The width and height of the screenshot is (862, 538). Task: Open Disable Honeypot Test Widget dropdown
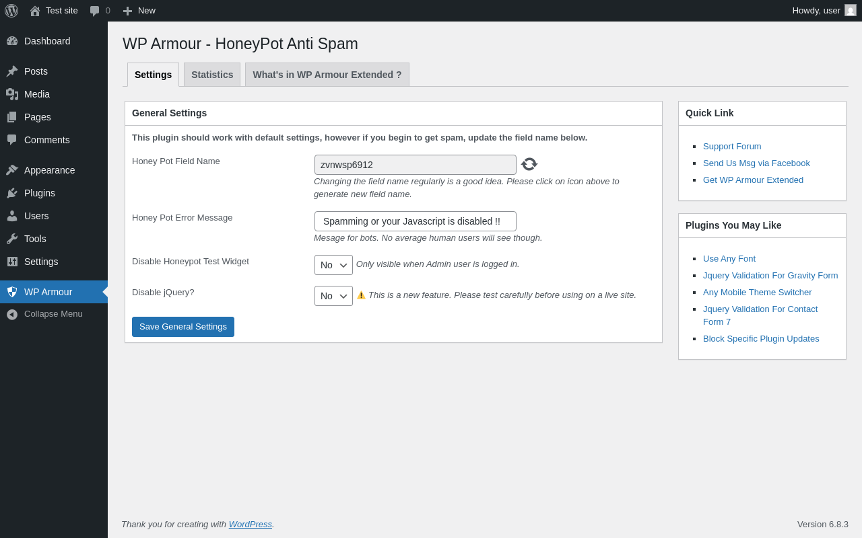click(333, 265)
